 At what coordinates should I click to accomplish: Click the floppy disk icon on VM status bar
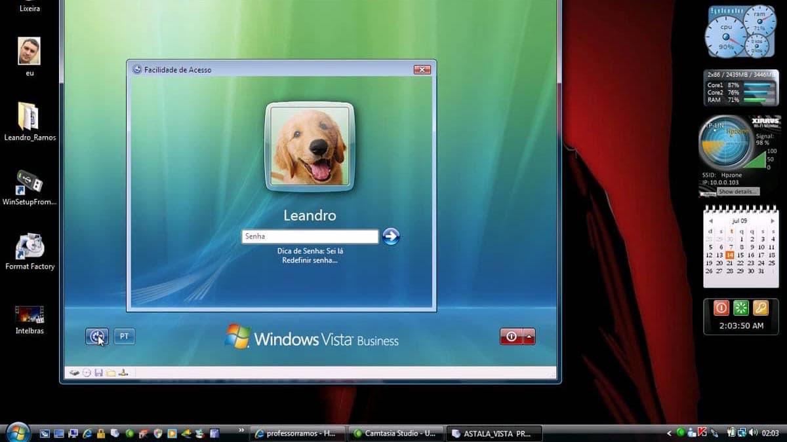pyautogui.click(x=98, y=372)
